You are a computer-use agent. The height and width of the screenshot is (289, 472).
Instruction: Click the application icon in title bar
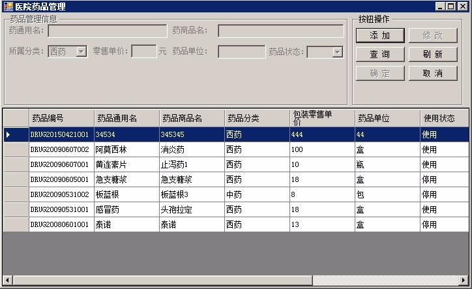(x=8, y=7)
